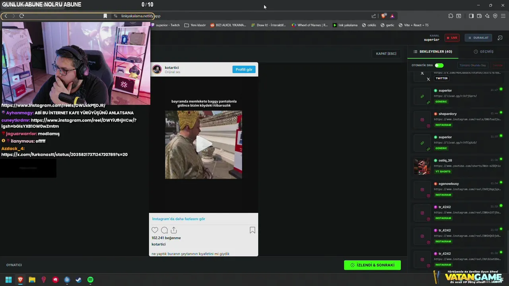Viewport: 509px width, 286px height.
Task: Switch to the Geçmiş tab
Action: 484,52
